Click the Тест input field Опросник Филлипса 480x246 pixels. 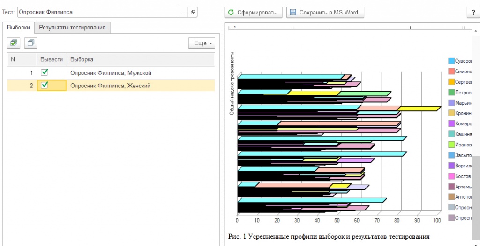[x=98, y=12]
